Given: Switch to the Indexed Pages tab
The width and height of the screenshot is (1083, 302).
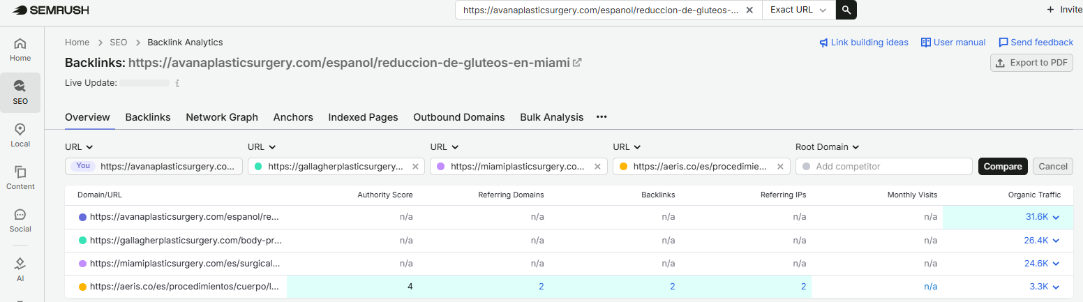Looking at the screenshot, I should pos(363,117).
